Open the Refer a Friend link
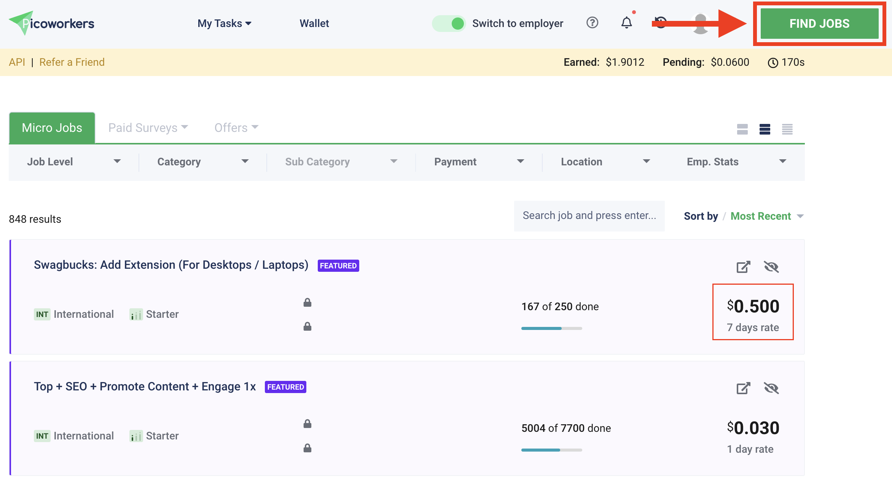The width and height of the screenshot is (892, 482). 72,62
